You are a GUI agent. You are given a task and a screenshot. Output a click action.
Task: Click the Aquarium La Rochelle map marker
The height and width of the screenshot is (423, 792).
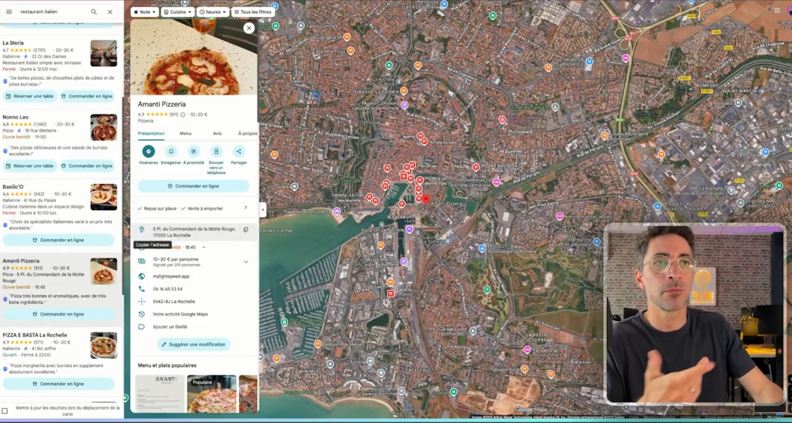point(409,229)
